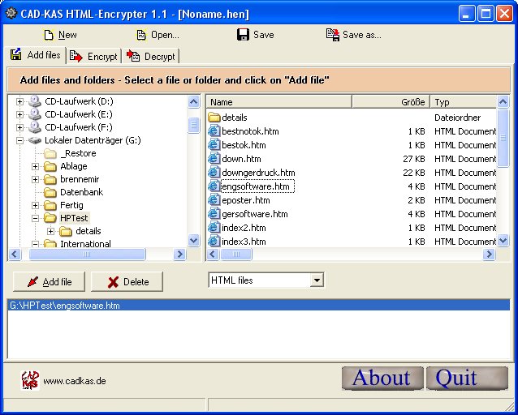Switch to the Decrypt tab
Screen dimensions: 518x415
(151, 57)
